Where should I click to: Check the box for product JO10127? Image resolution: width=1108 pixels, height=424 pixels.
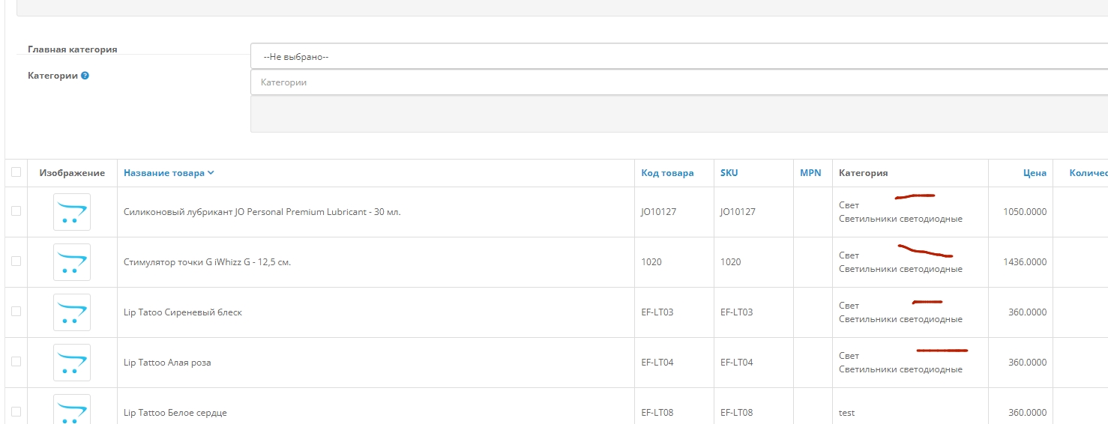pos(16,211)
